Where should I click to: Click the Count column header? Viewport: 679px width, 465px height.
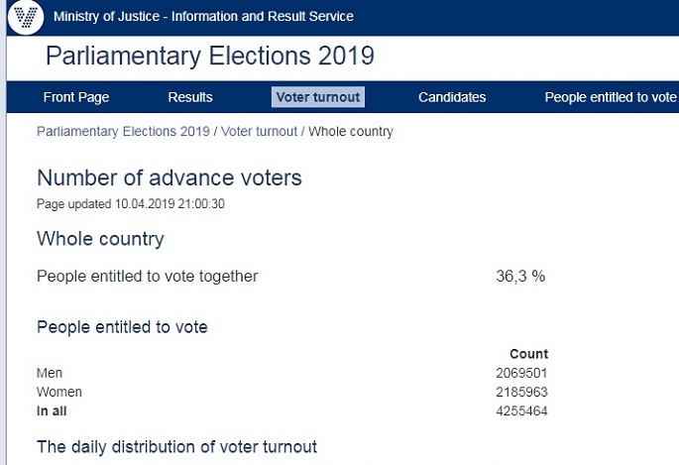coord(528,354)
